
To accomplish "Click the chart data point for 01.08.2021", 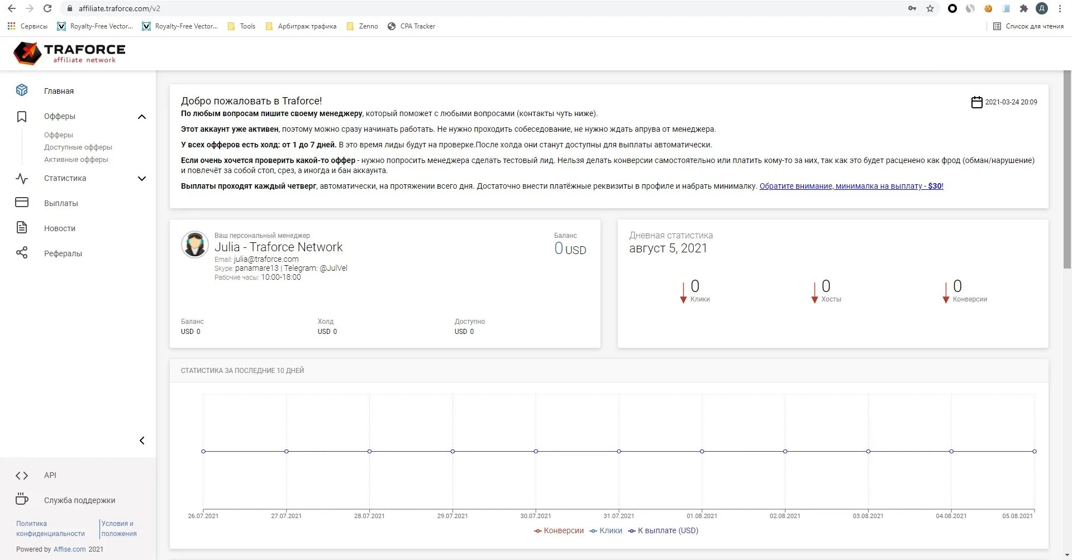I will [x=702, y=451].
